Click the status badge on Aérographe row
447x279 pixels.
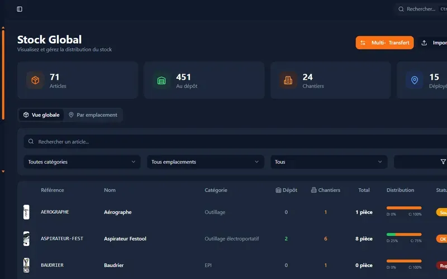pyautogui.click(x=441, y=213)
